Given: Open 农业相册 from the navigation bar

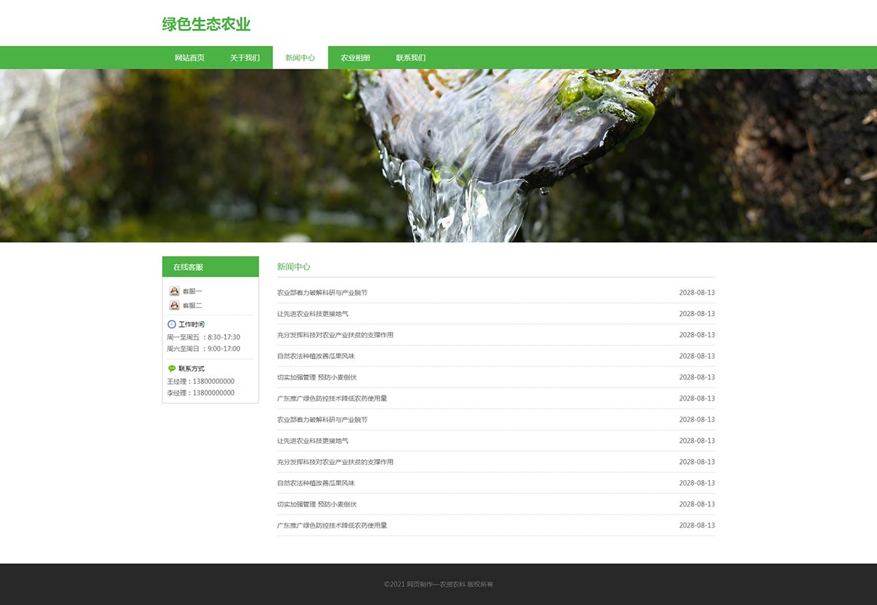Looking at the screenshot, I should 355,58.
